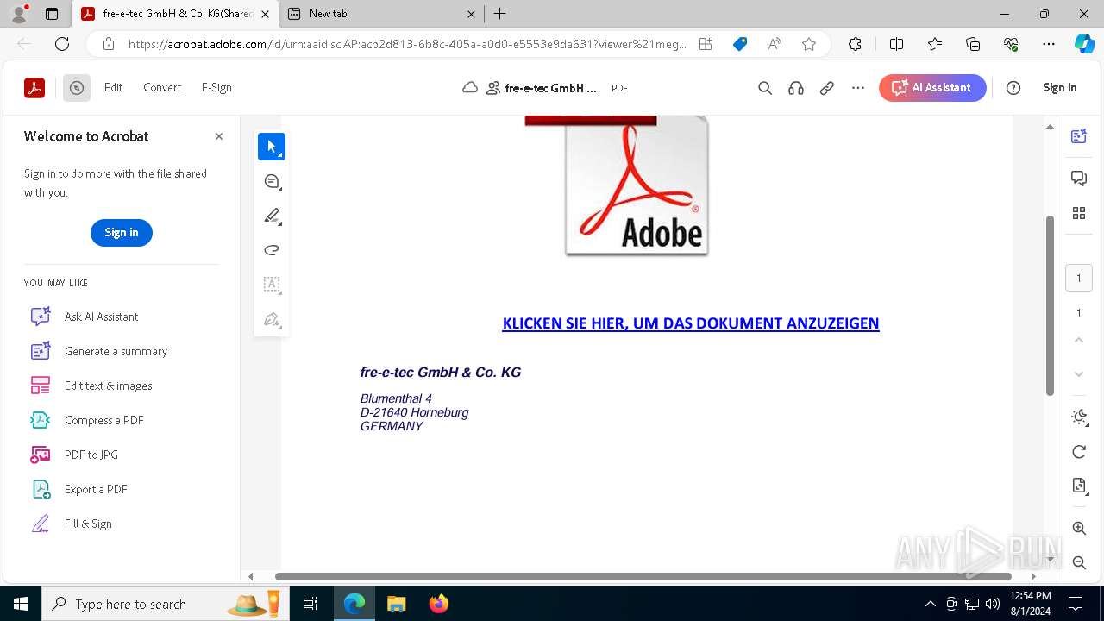The width and height of the screenshot is (1104, 621).
Task: Open File Explorer from taskbar
Action: tap(396, 604)
